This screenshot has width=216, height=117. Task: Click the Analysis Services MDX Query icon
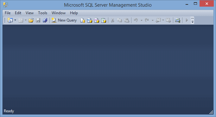pos(90,20)
